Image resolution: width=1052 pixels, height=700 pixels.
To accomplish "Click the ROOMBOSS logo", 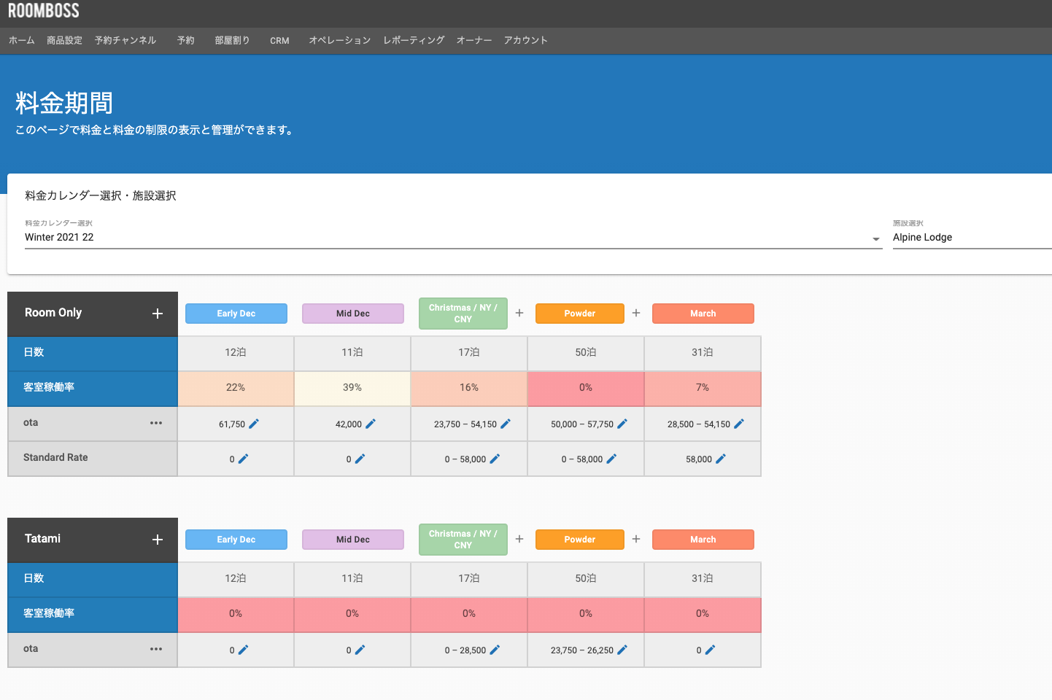I will (44, 11).
